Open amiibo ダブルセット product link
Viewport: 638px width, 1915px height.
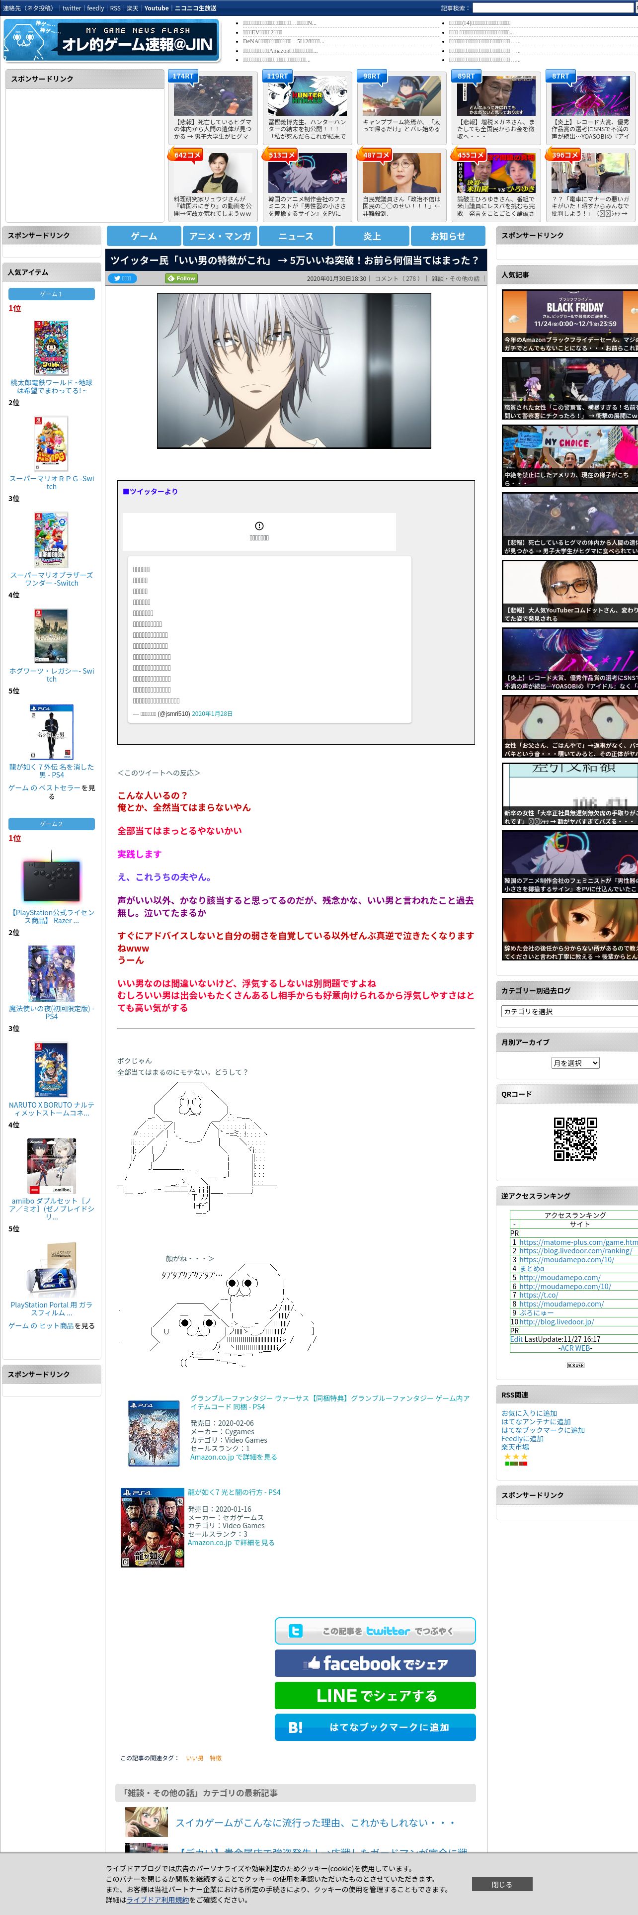coord(51,1209)
